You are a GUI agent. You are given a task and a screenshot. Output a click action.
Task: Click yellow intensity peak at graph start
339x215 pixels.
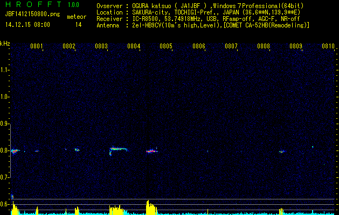click(15, 207)
